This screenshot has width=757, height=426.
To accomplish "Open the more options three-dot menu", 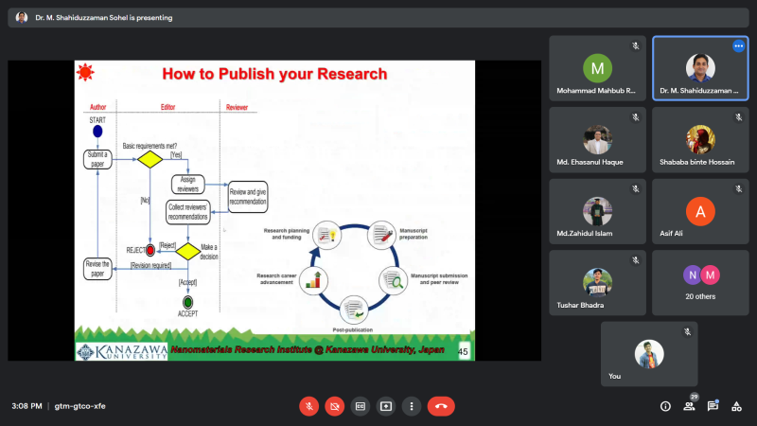I will (x=412, y=406).
